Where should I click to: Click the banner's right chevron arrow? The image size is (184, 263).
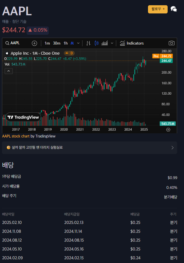[173, 148]
